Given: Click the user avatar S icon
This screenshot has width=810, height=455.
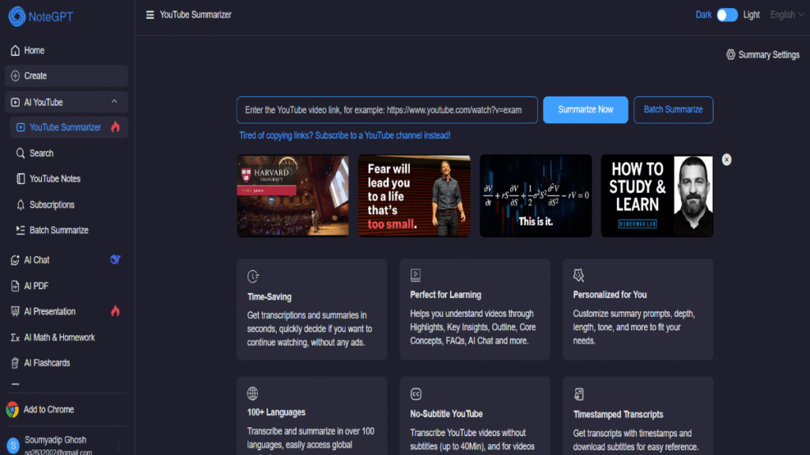Looking at the screenshot, I should point(13,445).
